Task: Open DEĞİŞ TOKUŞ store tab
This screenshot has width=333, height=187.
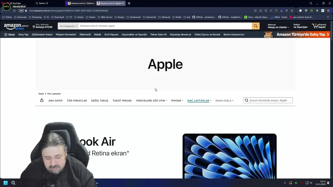Action: [x=100, y=101]
